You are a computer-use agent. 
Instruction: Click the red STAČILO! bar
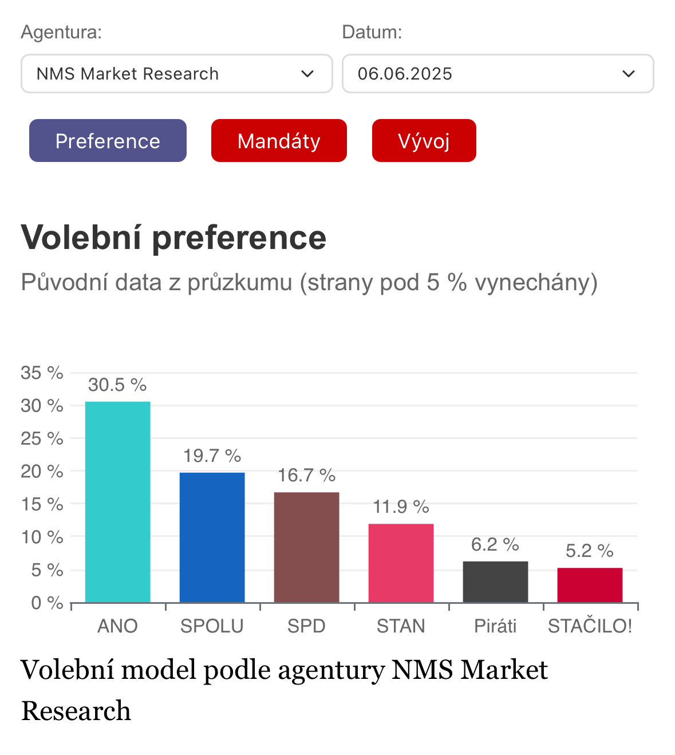[x=590, y=584]
